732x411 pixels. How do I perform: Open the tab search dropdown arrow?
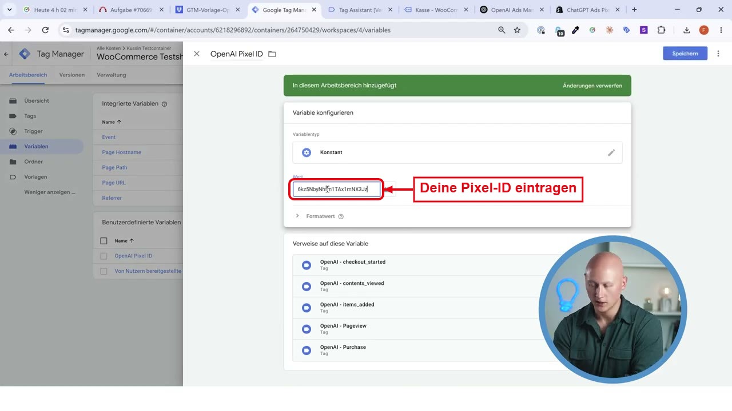(10, 10)
